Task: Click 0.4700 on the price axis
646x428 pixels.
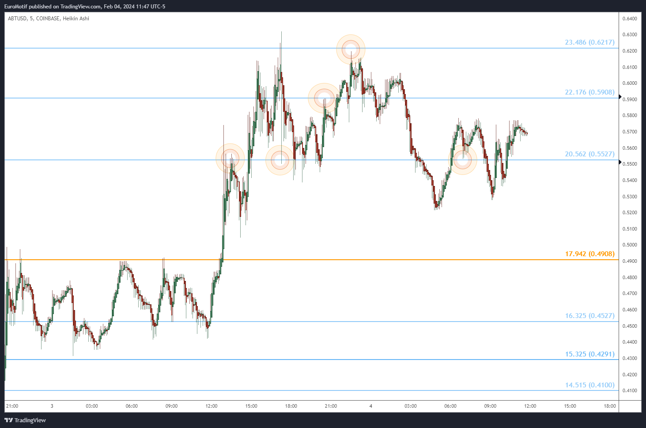Action: click(x=630, y=293)
